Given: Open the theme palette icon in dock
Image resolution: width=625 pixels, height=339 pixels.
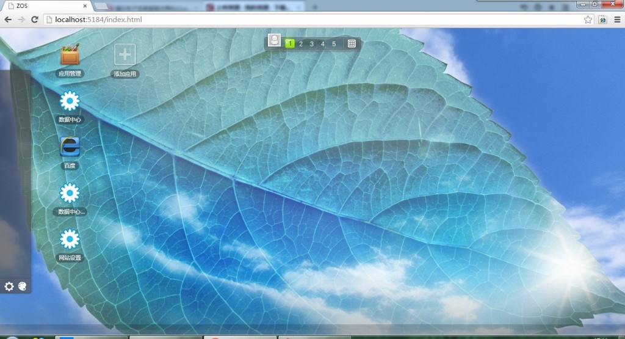Looking at the screenshot, I should pos(23,286).
